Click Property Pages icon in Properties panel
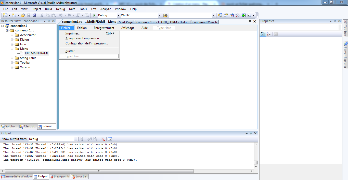This screenshot has height=180, width=348. [x=276, y=33]
